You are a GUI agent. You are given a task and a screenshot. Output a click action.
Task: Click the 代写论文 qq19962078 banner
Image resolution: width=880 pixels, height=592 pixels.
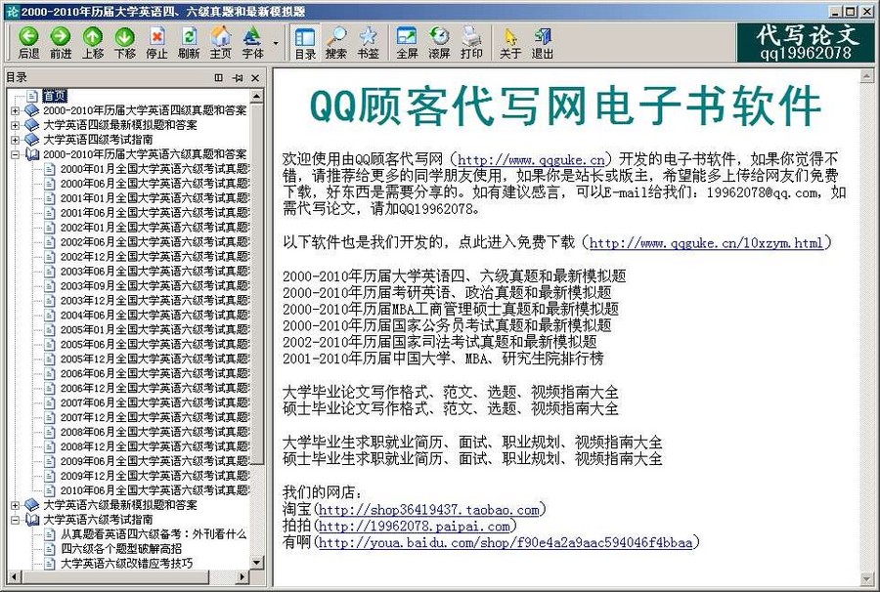[806, 43]
